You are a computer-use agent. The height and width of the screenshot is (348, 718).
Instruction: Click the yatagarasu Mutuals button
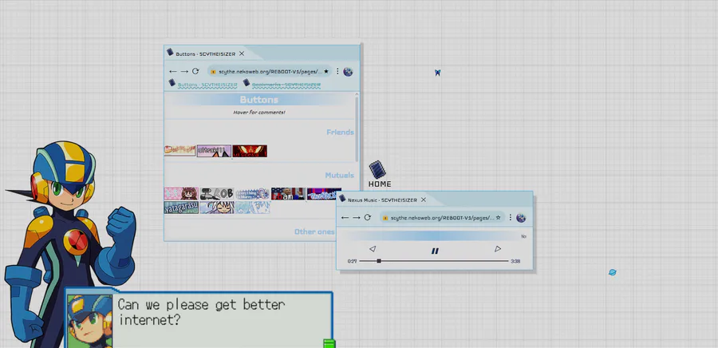pos(181,208)
